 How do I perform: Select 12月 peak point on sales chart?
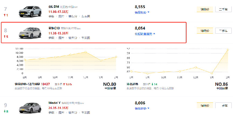[85, 52]
